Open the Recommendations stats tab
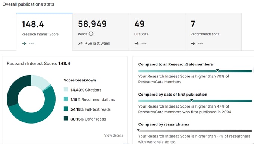Image resolution: width=254 pixels, height=144 pixels. [213, 32]
